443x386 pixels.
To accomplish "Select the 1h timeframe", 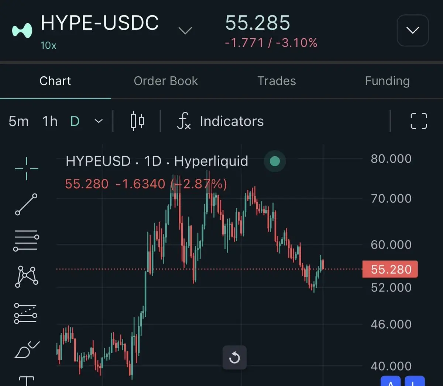I will [50, 121].
